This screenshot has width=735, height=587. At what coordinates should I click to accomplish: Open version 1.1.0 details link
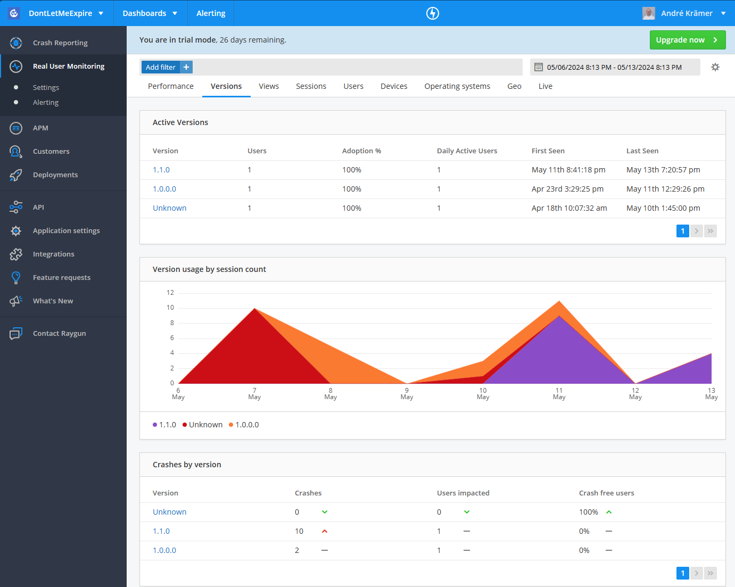(161, 169)
